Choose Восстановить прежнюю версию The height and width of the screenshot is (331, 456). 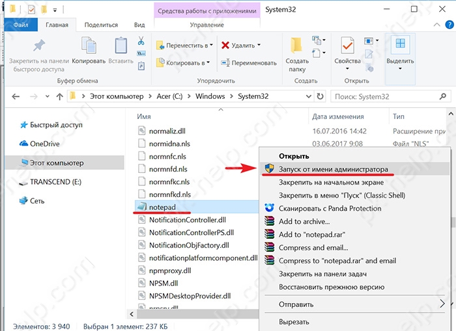coord(354,287)
